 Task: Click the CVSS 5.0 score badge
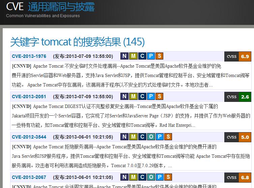(238, 137)
